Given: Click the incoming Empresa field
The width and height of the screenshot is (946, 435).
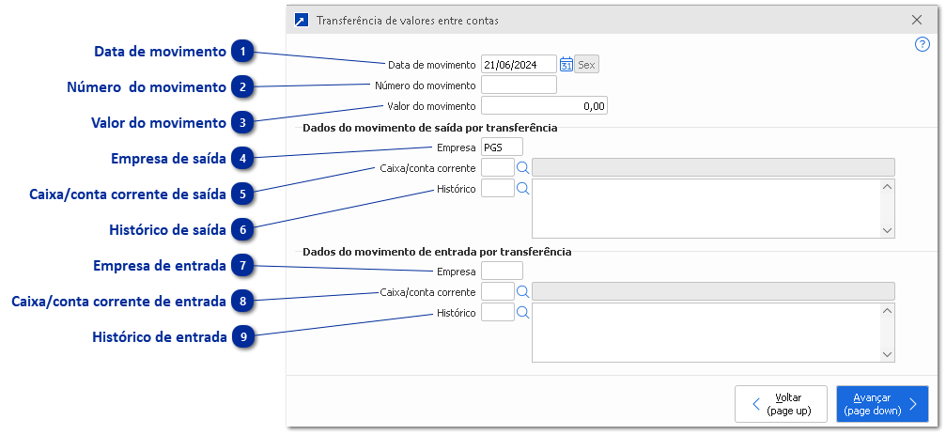Looking at the screenshot, I should (x=502, y=271).
